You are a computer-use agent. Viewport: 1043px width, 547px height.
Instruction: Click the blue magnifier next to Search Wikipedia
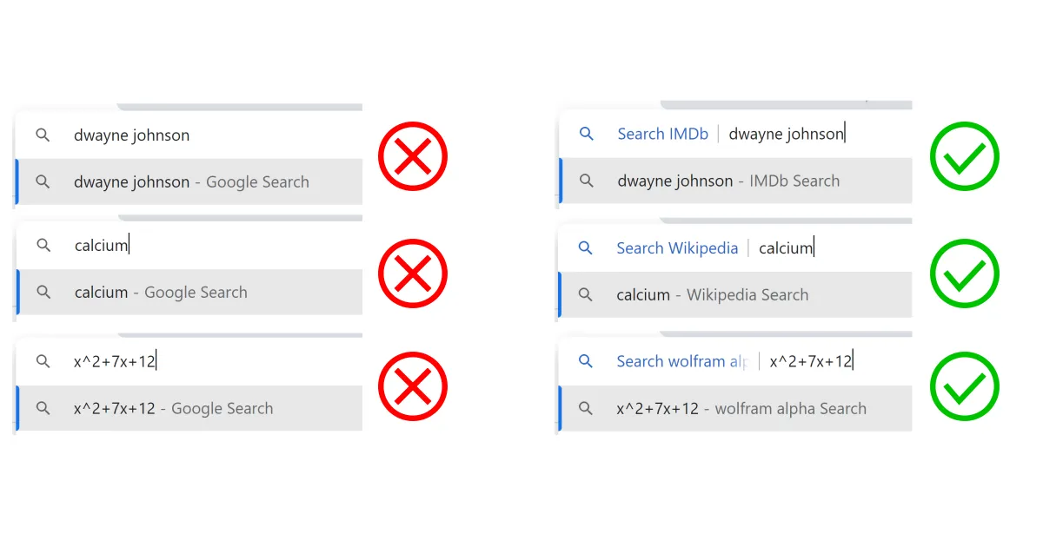(586, 248)
